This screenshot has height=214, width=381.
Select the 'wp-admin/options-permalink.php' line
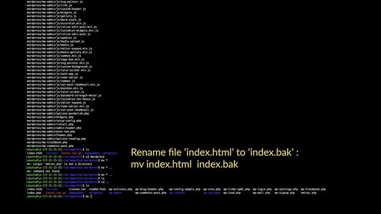click(x=58, y=114)
